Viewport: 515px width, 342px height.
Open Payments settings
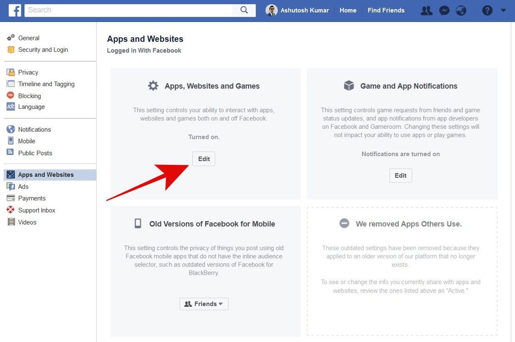pos(32,198)
